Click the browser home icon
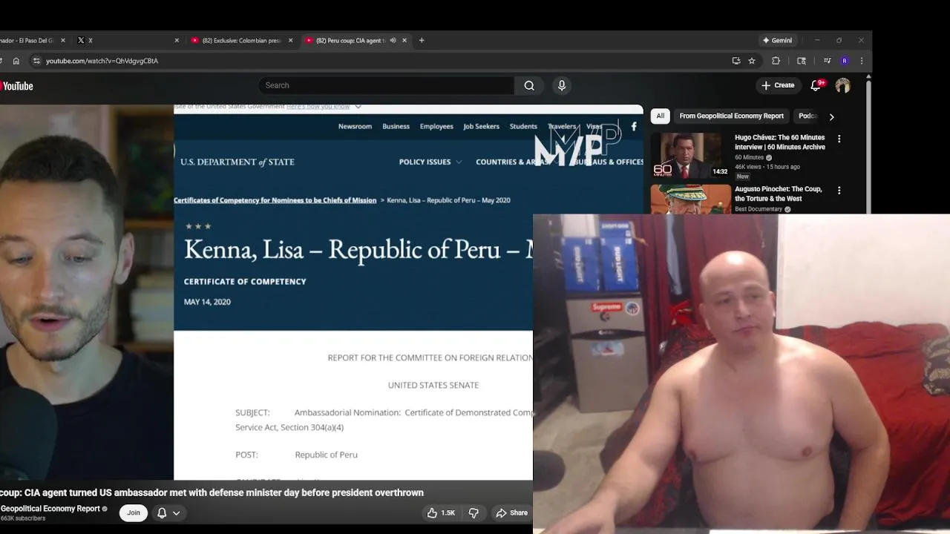 point(16,61)
